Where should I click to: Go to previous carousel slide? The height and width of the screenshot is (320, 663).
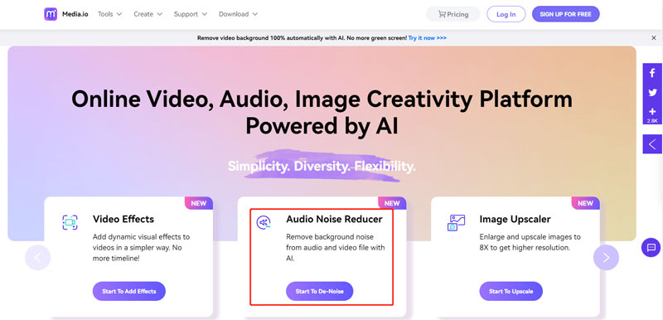click(x=37, y=258)
